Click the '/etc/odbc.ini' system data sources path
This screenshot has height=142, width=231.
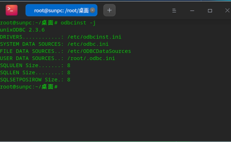88,44
